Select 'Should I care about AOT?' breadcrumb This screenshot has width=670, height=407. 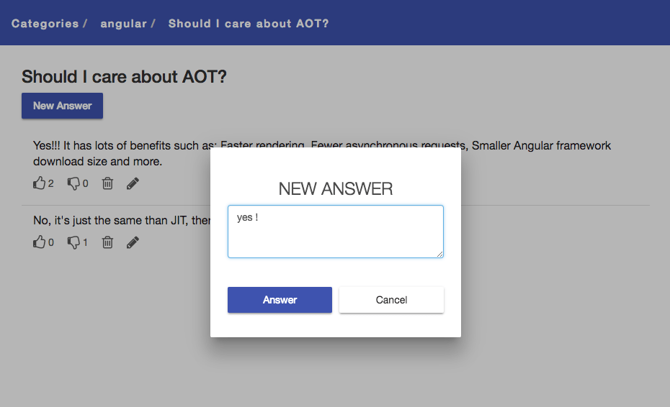click(249, 24)
